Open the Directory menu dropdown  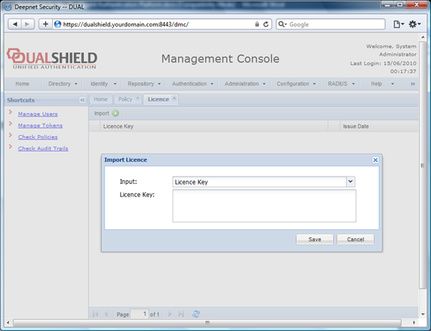click(63, 84)
